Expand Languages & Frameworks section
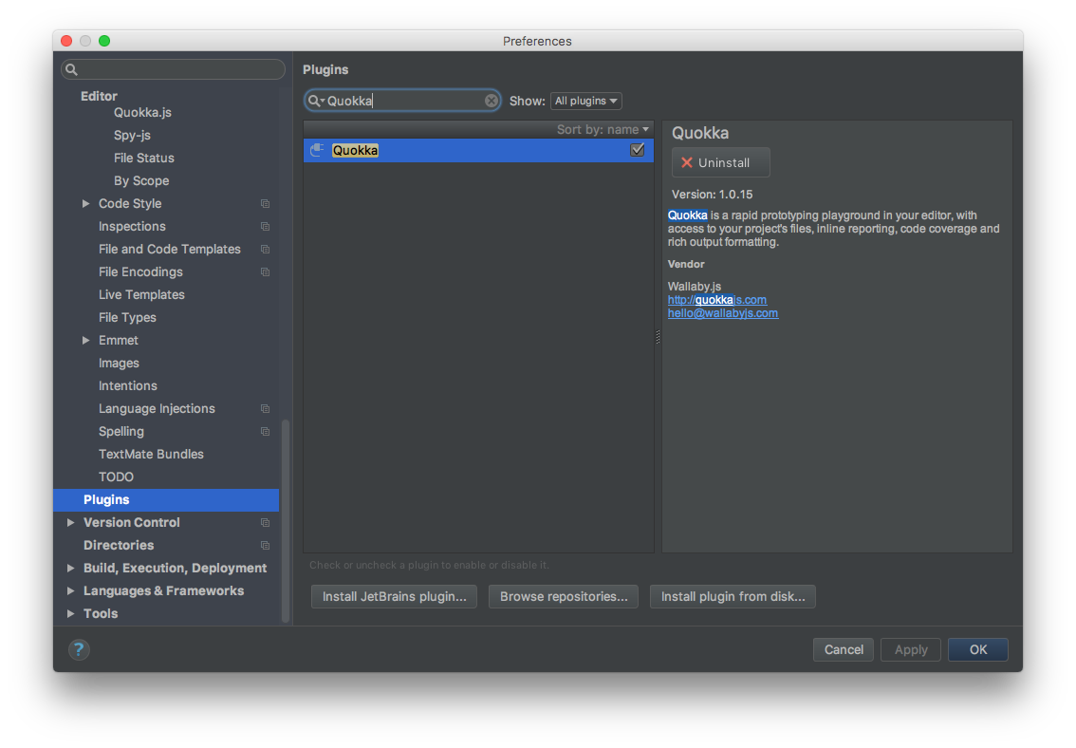 coord(70,590)
